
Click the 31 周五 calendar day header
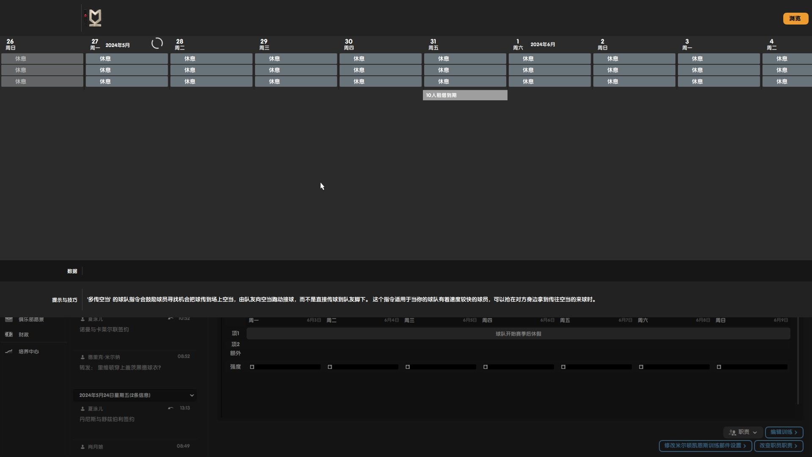[x=433, y=44]
